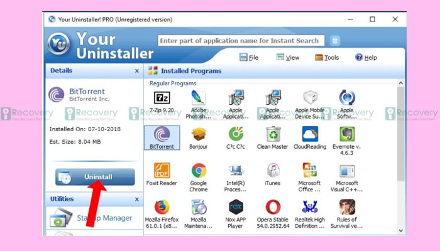Viewport: 440px width, 251px height.
Task: Select the Clean Master program icon
Action: click(273, 134)
